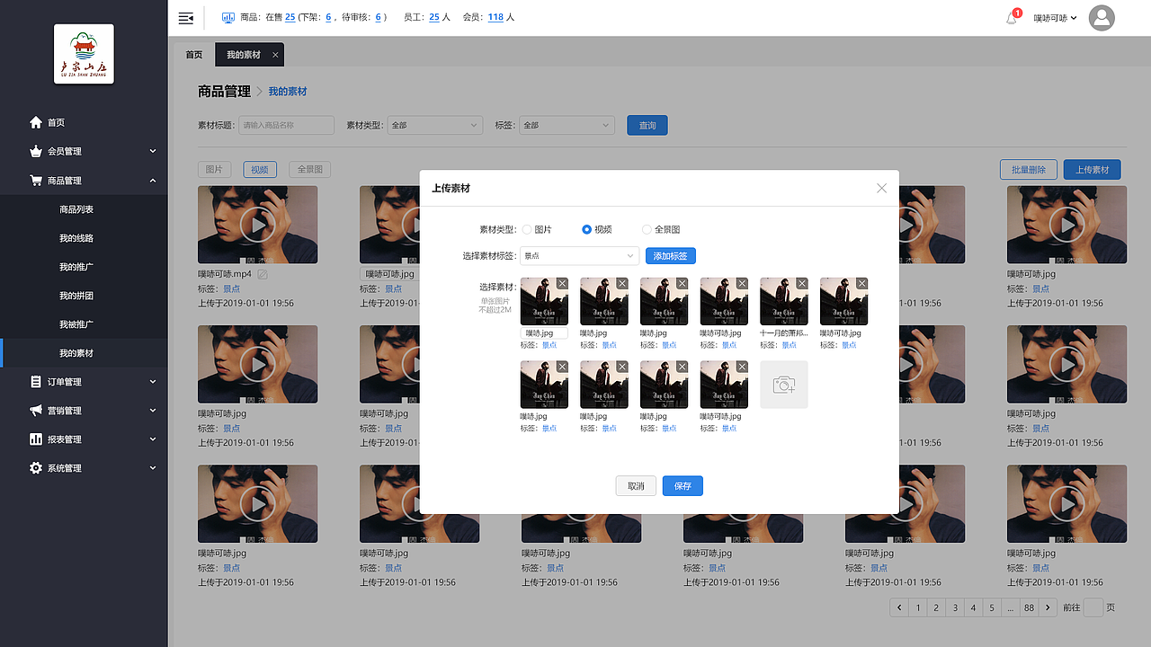1151x647 pixels.
Task: Click the crown icon beside 会员管理
Action: tap(36, 151)
